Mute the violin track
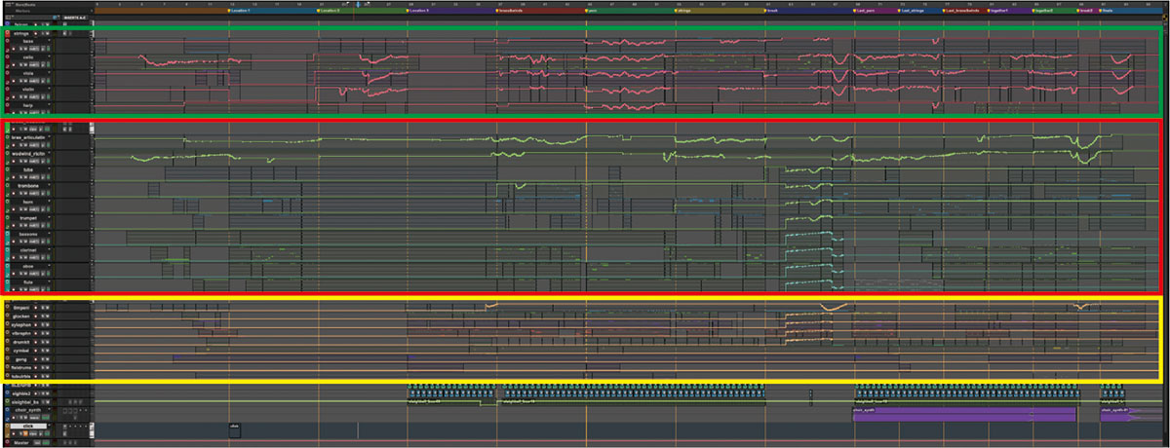The image size is (1170, 448). (25, 97)
